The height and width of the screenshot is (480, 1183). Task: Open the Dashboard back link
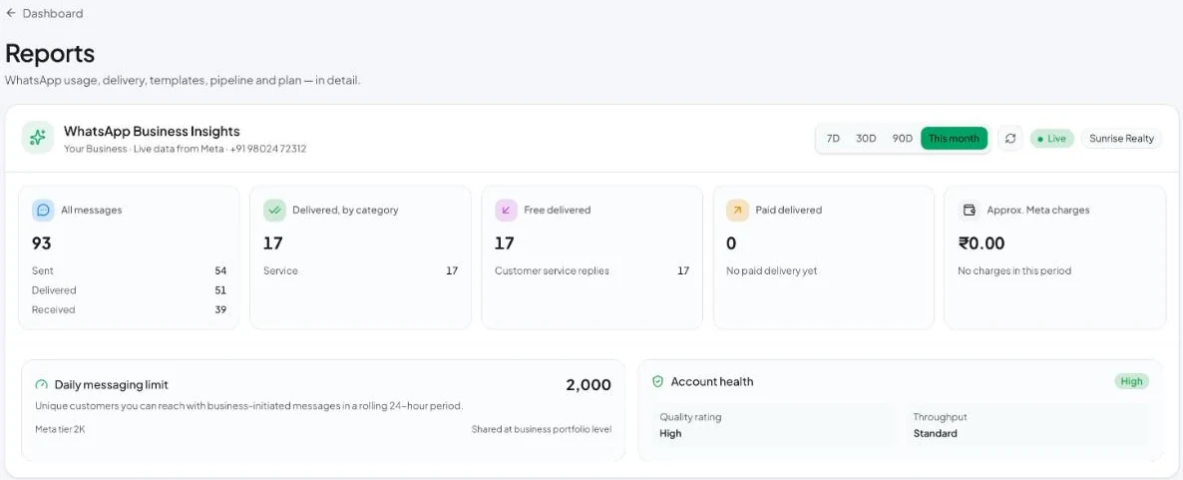pyautogui.click(x=45, y=13)
